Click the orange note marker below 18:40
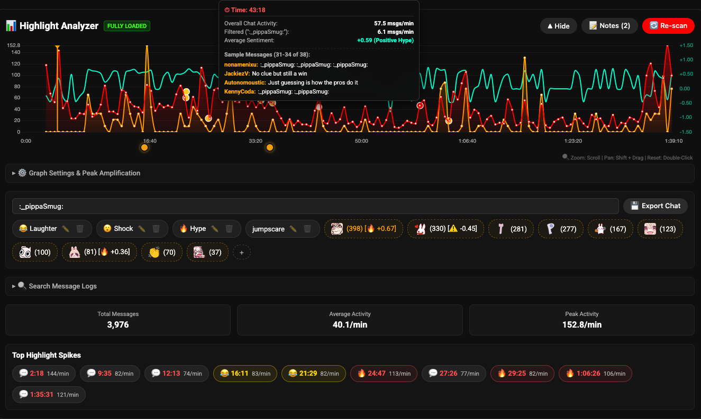 coord(144,147)
